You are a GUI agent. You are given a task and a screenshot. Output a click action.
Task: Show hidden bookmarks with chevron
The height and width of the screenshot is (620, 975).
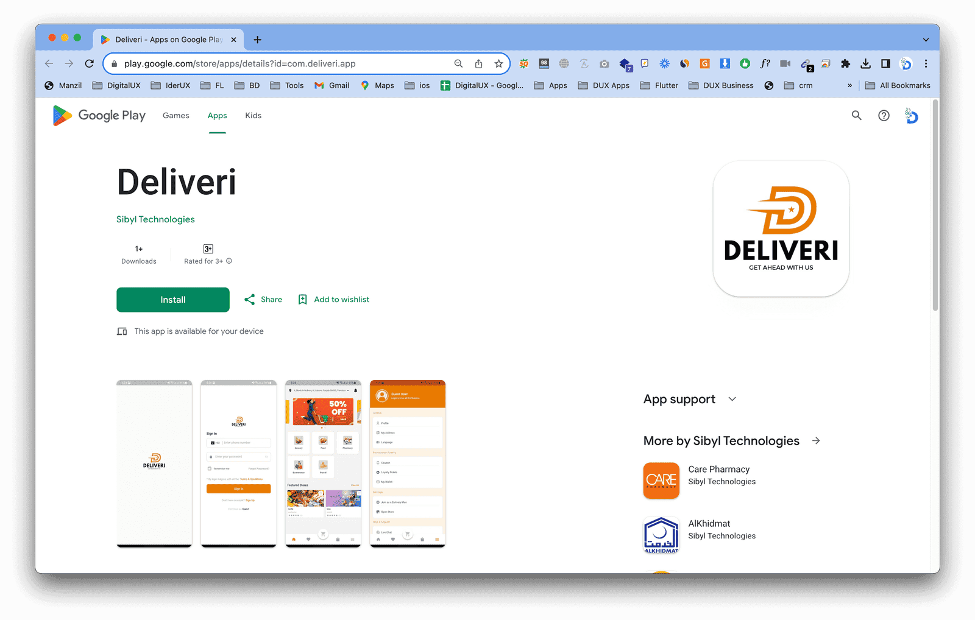coord(849,85)
